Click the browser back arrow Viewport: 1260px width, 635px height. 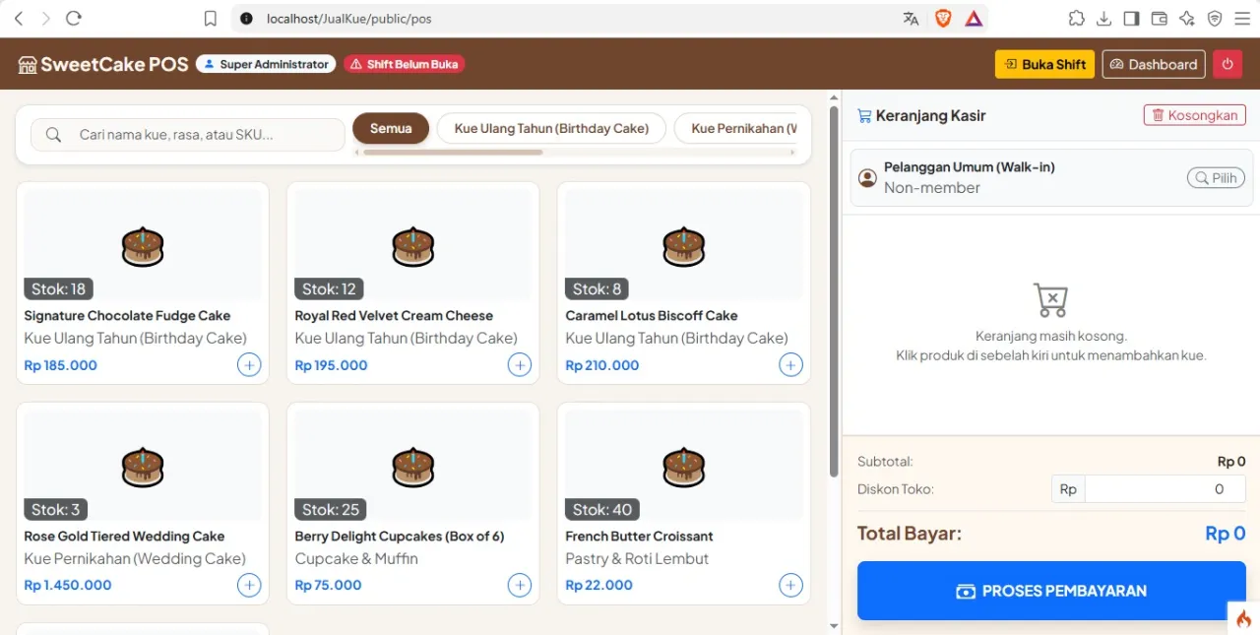point(19,19)
